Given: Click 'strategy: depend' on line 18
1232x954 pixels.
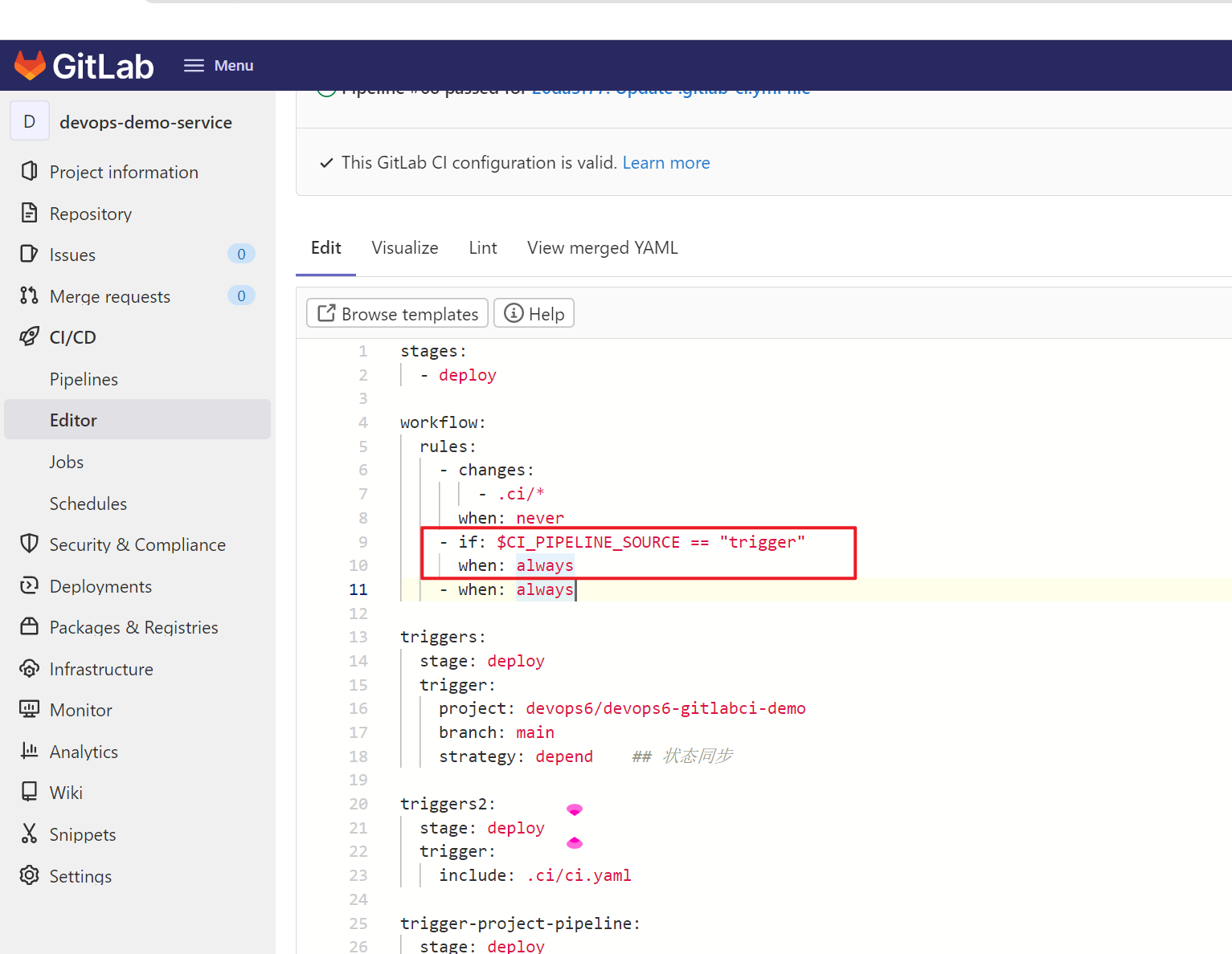Looking at the screenshot, I should pos(516,756).
